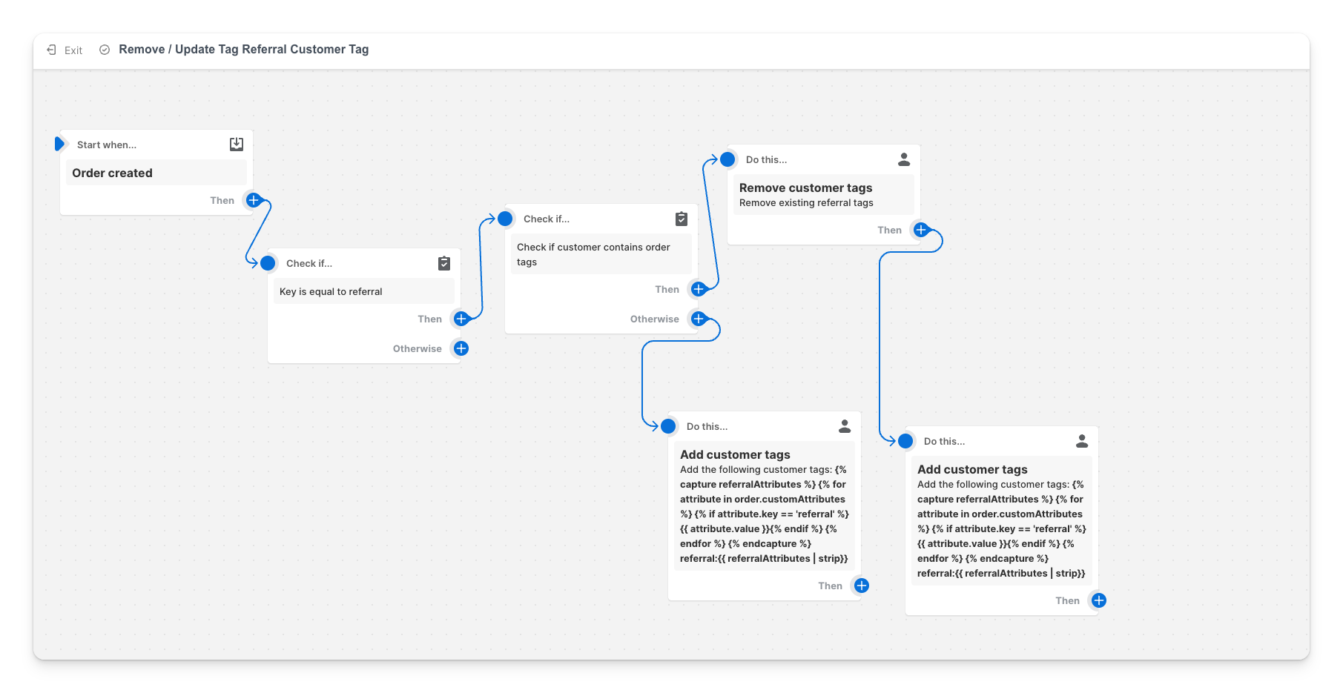Click the checkmark status icon beside the workflow title
Image resolution: width=1343 pixels, height=693 pixels.
[x=104, y=50]
